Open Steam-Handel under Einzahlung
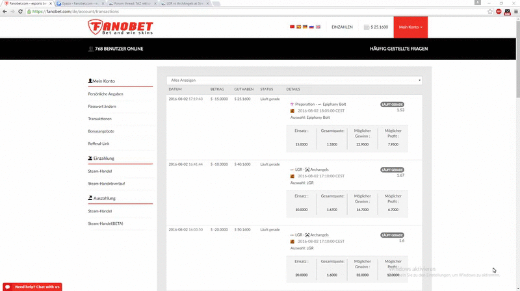Image resolution: width=520 pixels, height=291 pixels. coord(100,171)
